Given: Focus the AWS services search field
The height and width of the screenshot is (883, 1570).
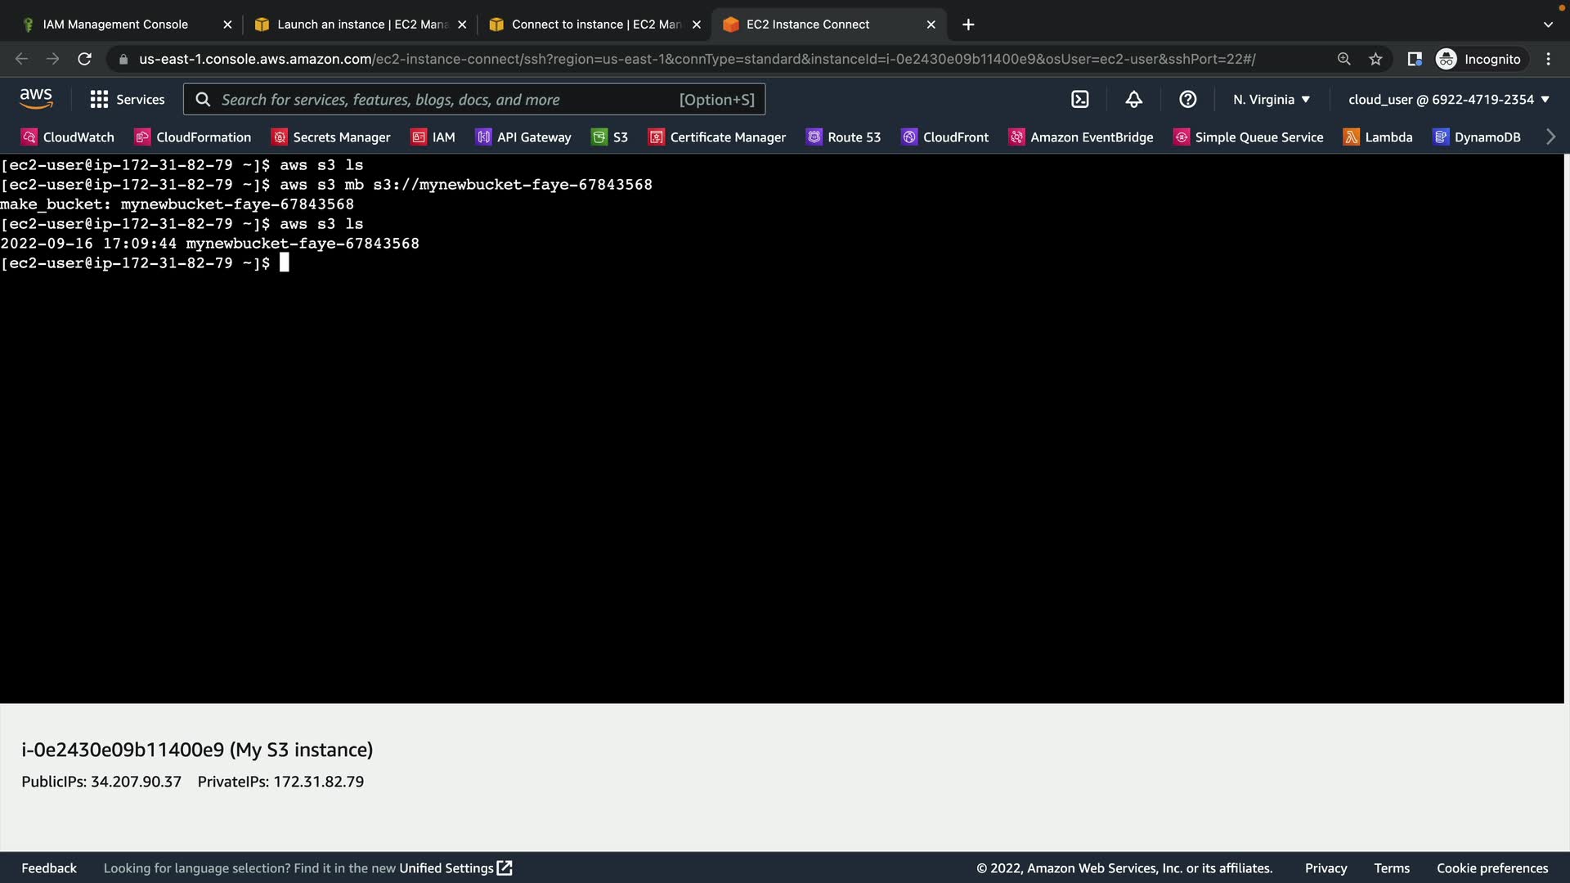Looking at the screenshot, I should click(446, 99).
